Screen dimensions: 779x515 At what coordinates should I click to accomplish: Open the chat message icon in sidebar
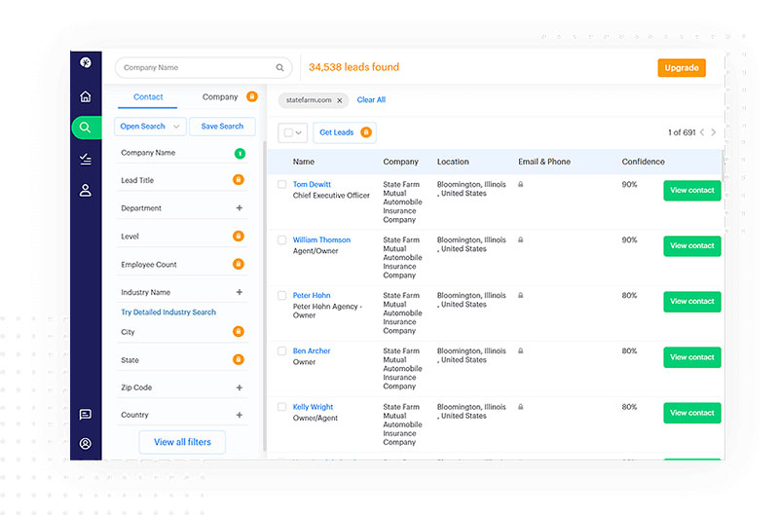86,414
